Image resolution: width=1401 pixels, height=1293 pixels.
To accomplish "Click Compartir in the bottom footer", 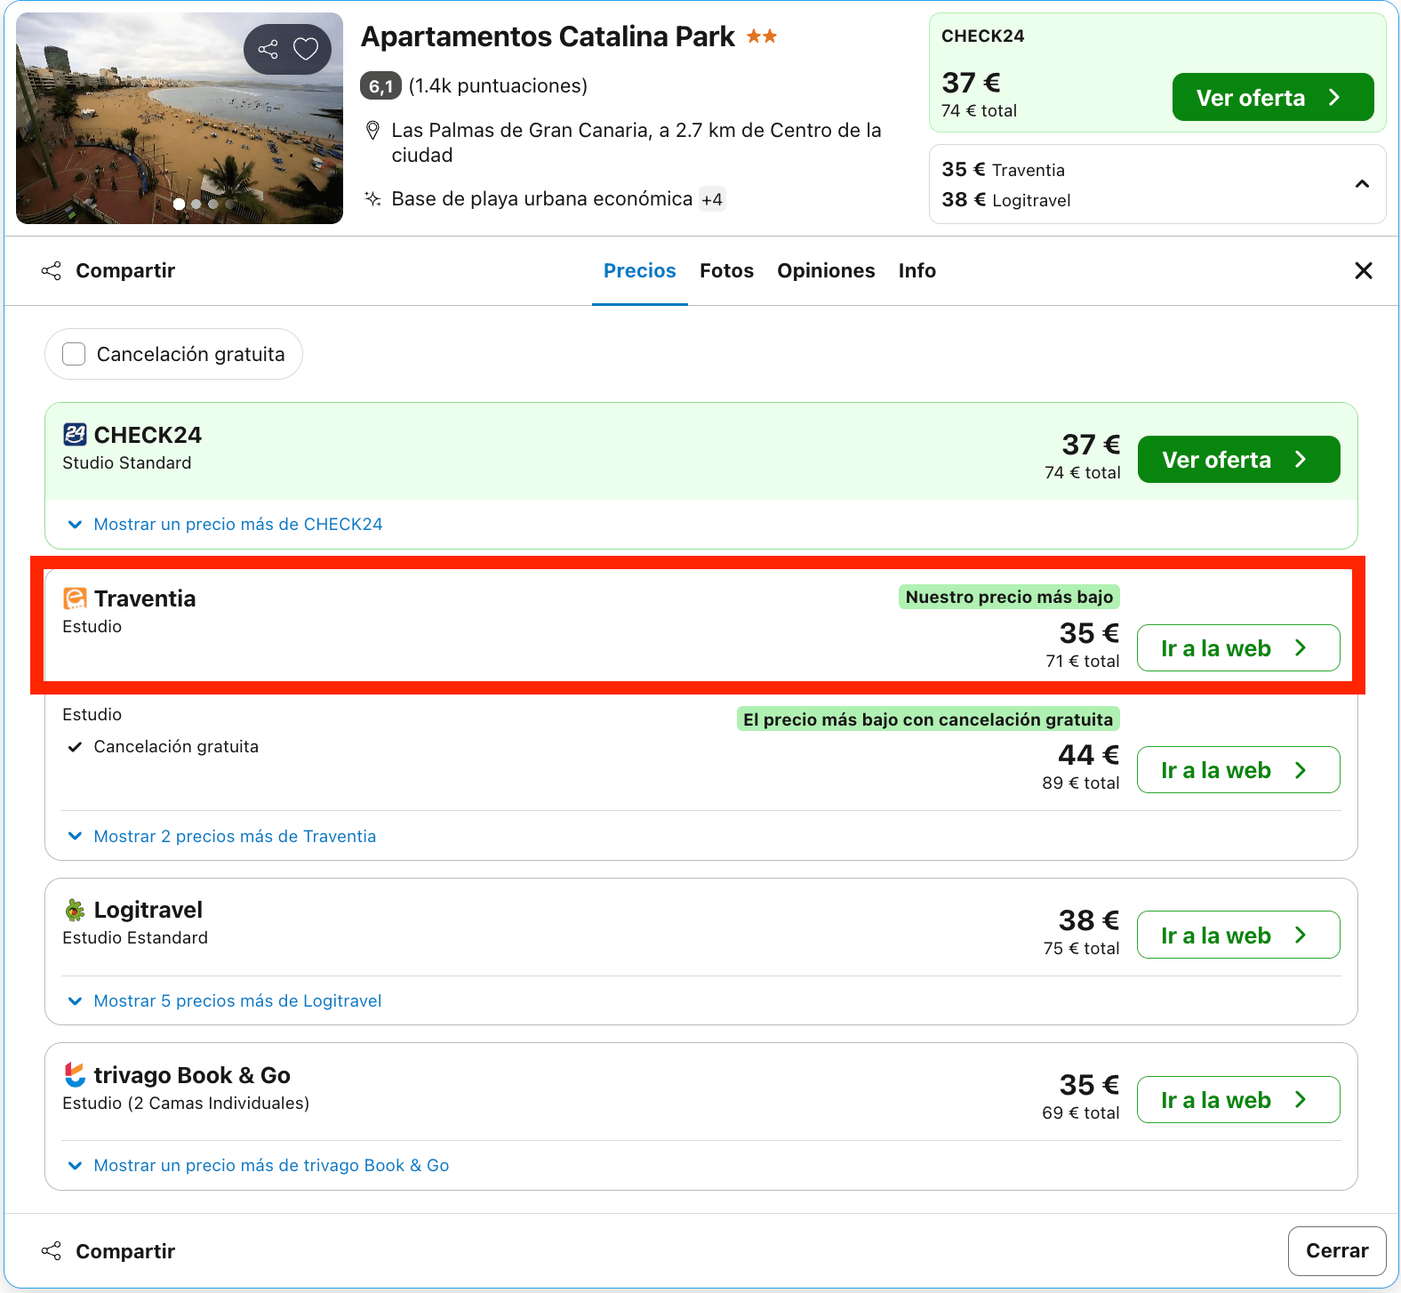I will (108, 1251).
